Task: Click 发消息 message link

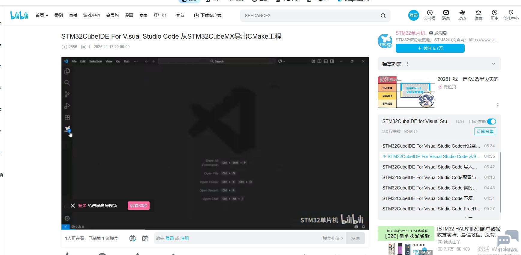Action: (x=438, y=33)
